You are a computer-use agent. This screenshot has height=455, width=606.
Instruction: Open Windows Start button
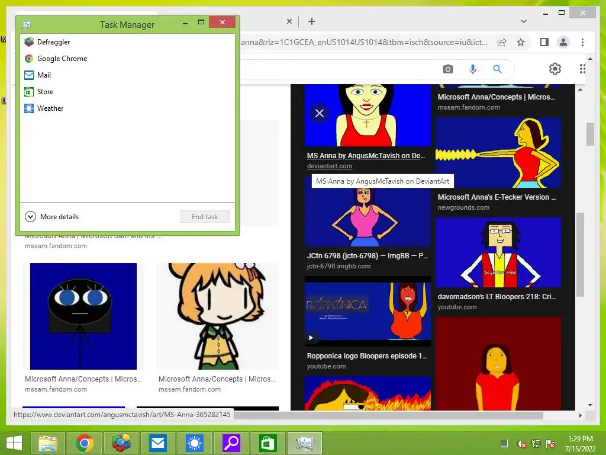[x=14, y=443]
